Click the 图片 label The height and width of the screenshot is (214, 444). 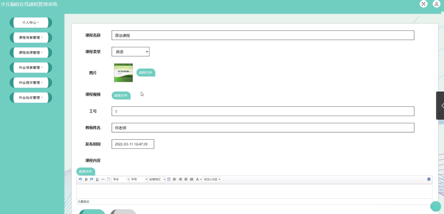(93, 73)
